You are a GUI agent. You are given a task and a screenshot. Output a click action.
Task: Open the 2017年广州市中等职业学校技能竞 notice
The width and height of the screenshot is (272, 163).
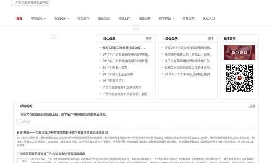pyautogui.click(x=188, y=74)
